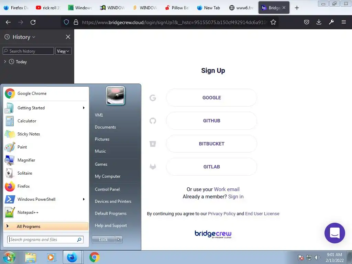The height and width of the screenshot is (264, 352).
Task: Click the Windows Start orb
Action: [9, 257]
